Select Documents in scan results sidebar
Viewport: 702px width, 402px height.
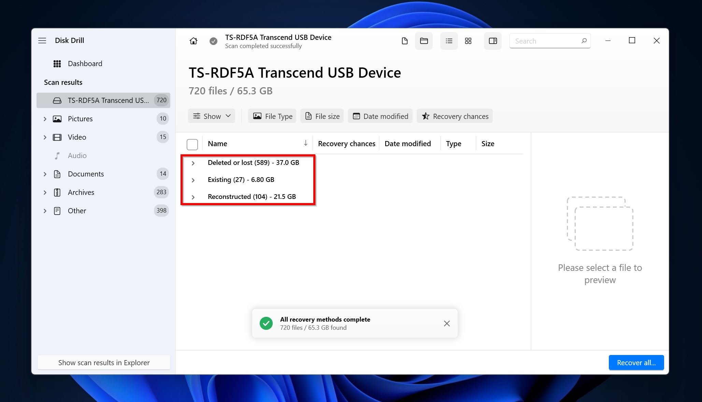(86, 174)
